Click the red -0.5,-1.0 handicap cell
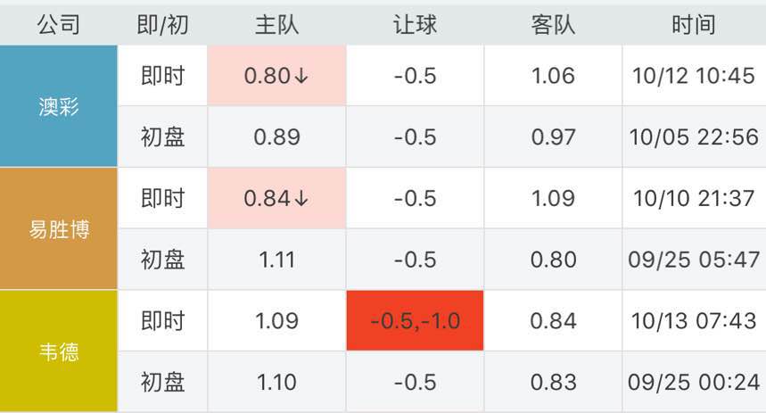This screenshot has height=413, width=766. pyautogui.click(x=416, y=320)
